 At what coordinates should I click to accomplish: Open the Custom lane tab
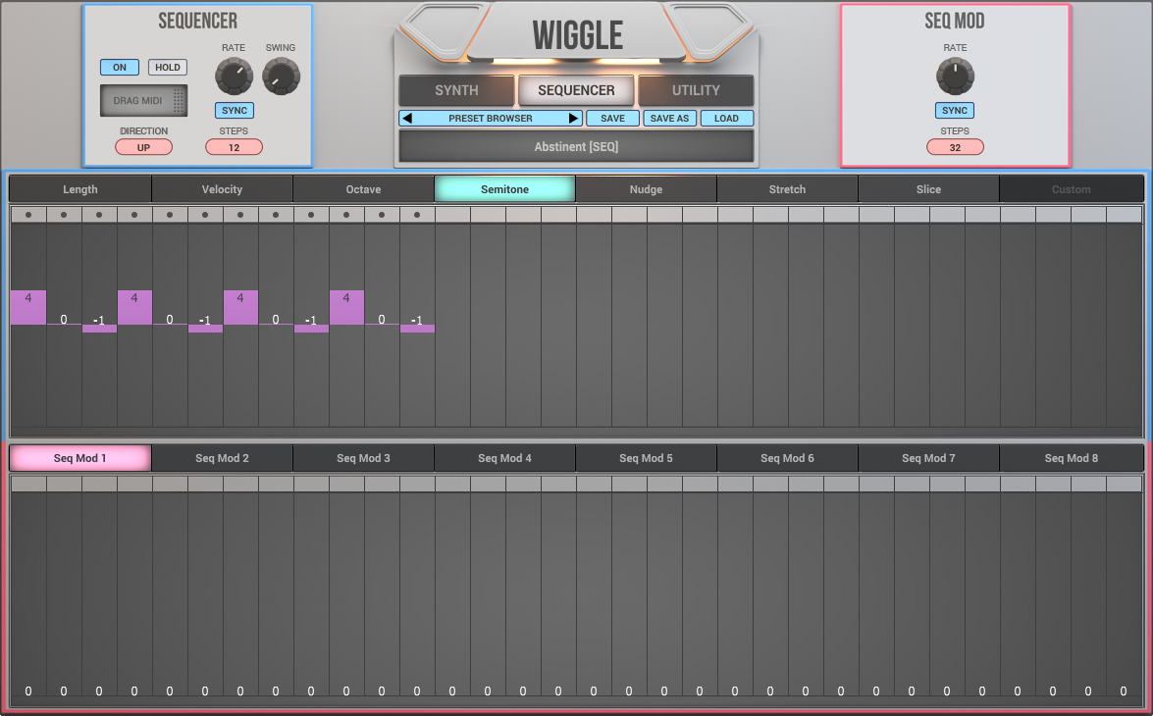(1071, 189)
